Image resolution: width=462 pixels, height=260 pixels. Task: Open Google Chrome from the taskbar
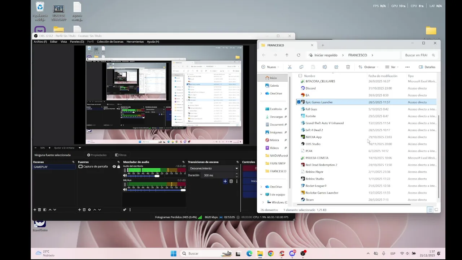(271, 253)
